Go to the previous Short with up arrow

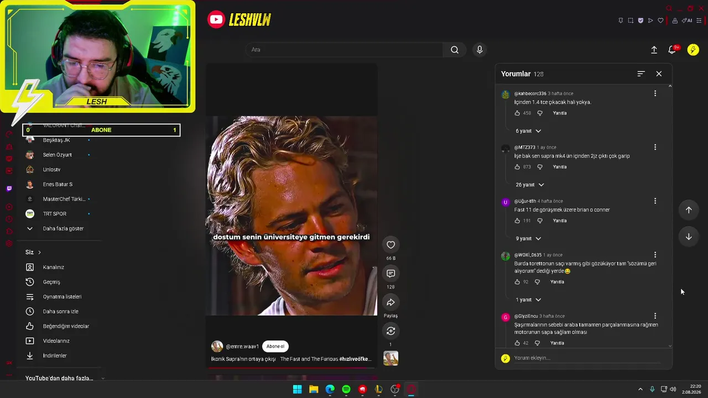(x=689, y=210)
